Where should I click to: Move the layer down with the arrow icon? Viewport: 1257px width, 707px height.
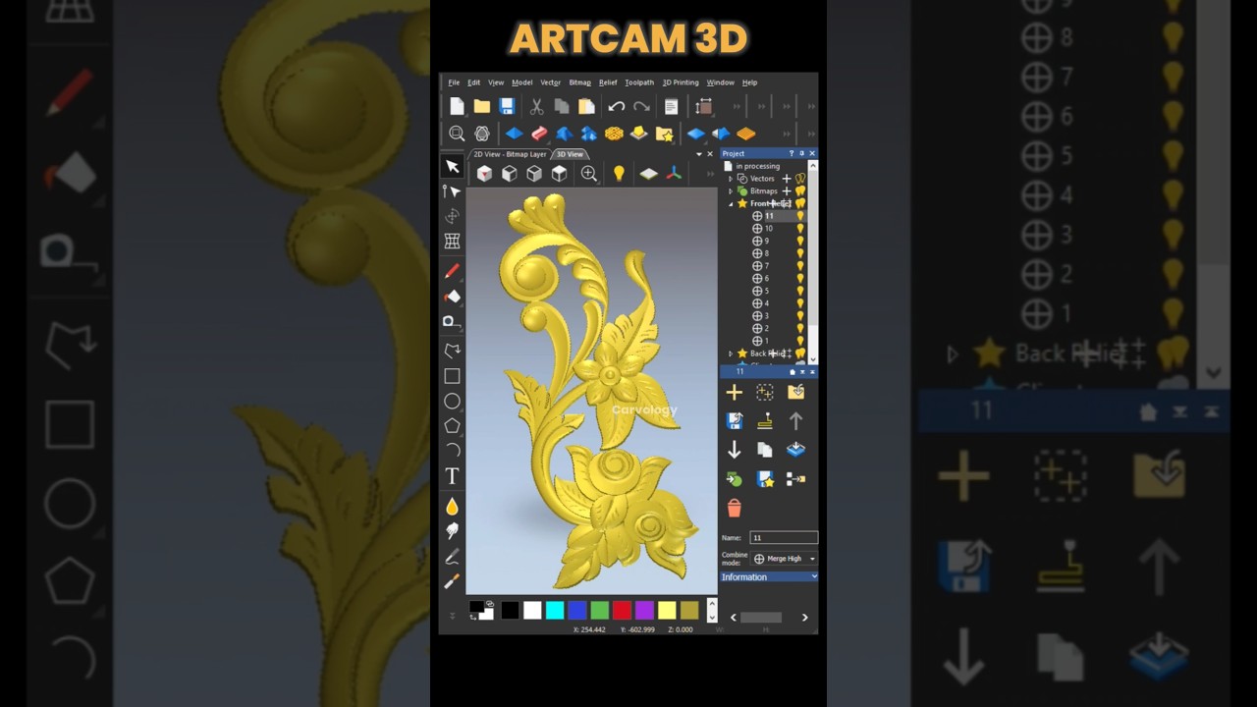point(734,450)
